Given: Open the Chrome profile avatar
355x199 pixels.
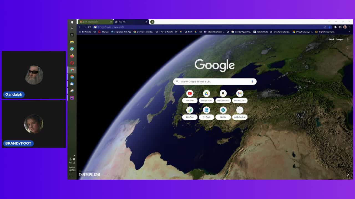Looking at the screenshot, I should pyautogui.click(x=345, y=27).
